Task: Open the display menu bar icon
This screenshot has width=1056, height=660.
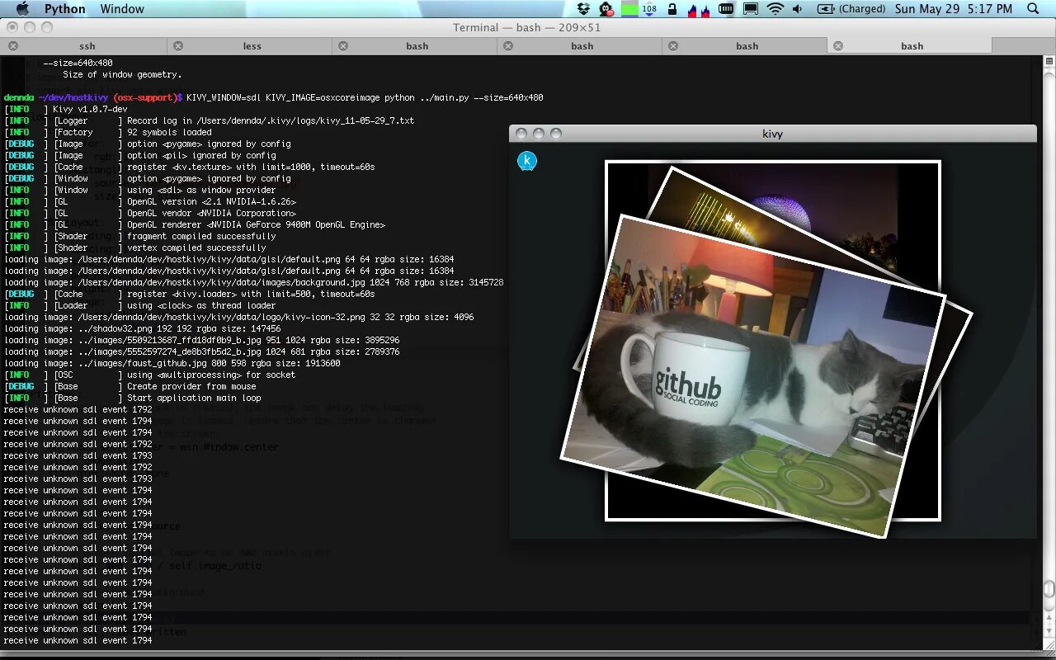Action: pos(751,9)
